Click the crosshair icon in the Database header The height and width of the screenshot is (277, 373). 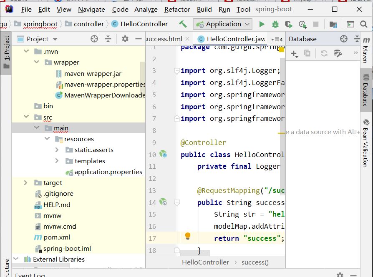[x=343, y=39]
